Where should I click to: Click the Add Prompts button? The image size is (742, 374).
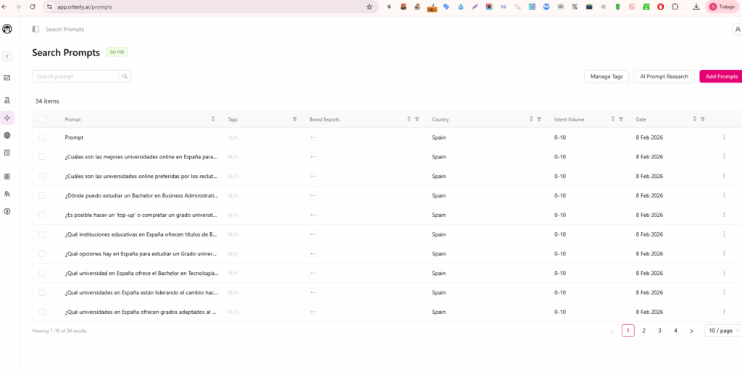coord(721,77)
